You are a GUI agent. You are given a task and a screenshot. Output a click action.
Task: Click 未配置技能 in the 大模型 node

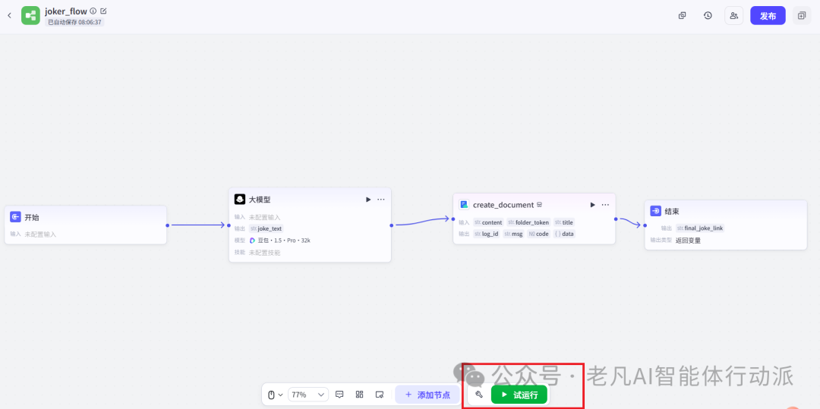265,252
